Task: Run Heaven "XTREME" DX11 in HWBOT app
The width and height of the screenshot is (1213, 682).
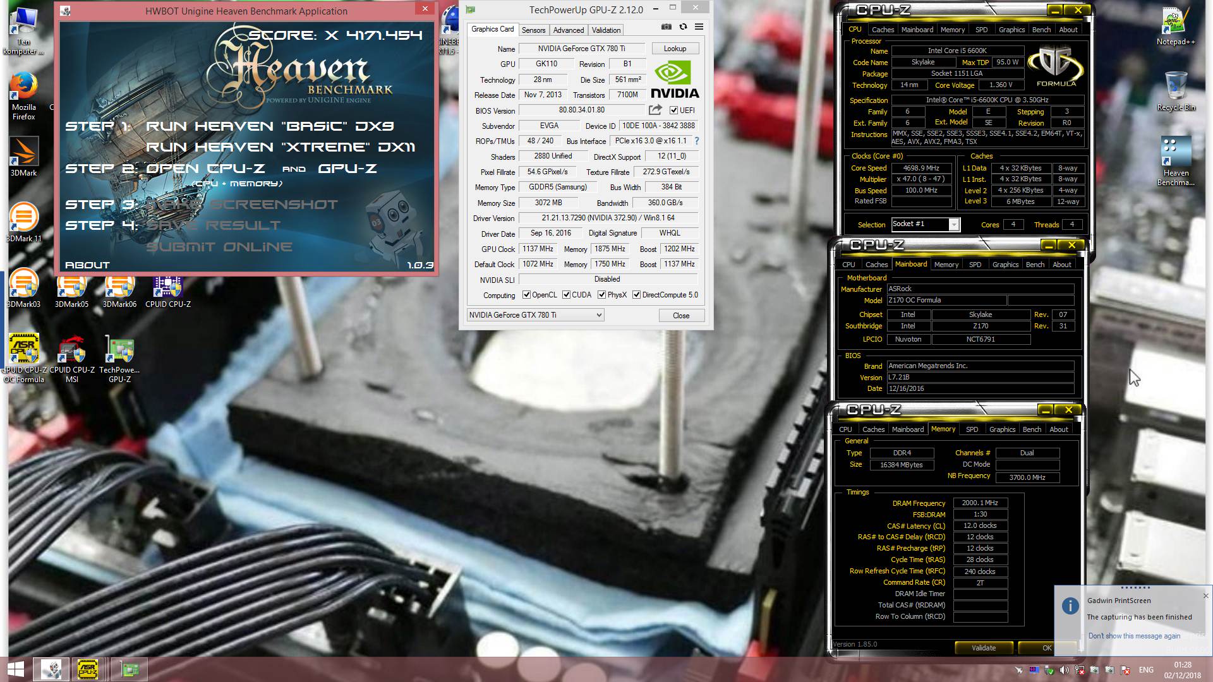Action: [281, 147]
